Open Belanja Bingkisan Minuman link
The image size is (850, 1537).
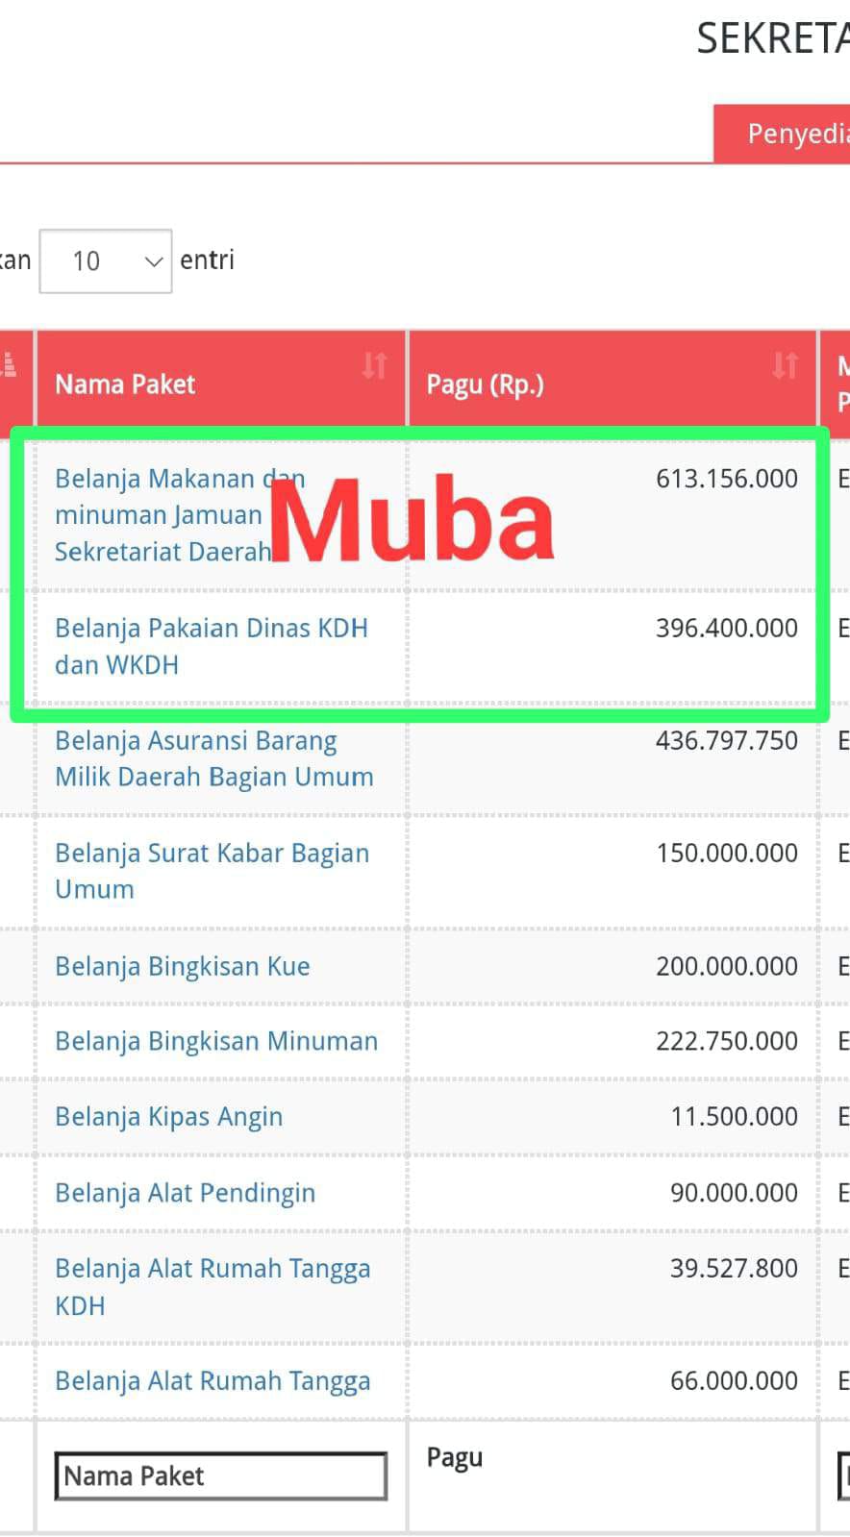point(216,1041)
